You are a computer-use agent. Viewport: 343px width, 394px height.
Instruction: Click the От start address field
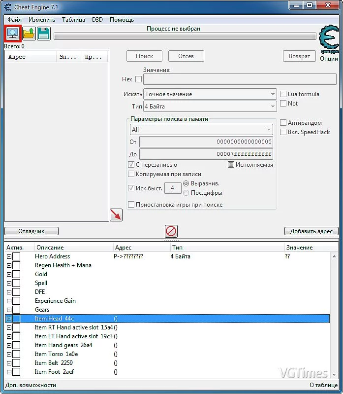(x=206, y=142)
